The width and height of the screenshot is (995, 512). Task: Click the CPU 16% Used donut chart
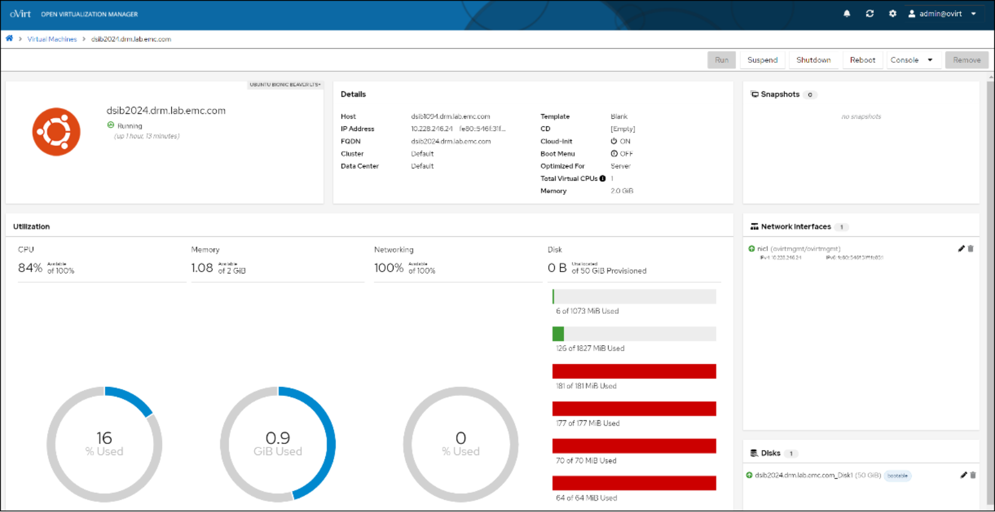104,444
